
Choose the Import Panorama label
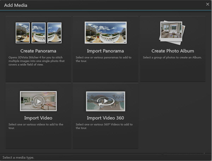(105, 51)
